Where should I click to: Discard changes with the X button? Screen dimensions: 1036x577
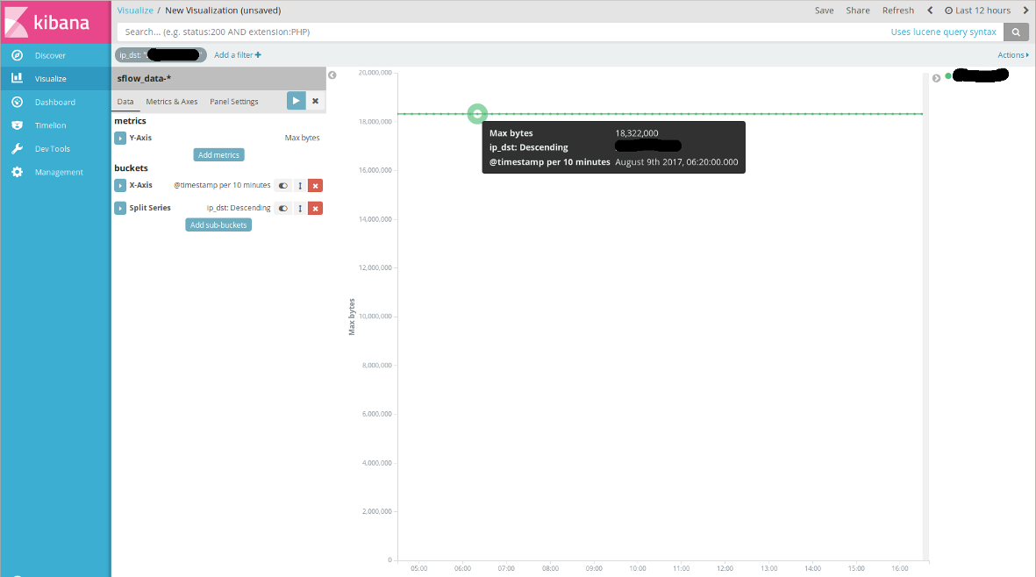coord(315,101)
